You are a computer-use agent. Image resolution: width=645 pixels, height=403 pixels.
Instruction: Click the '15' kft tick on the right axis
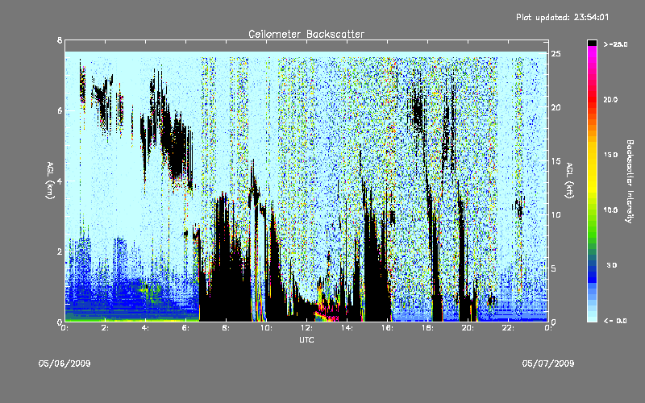(556, 161)
